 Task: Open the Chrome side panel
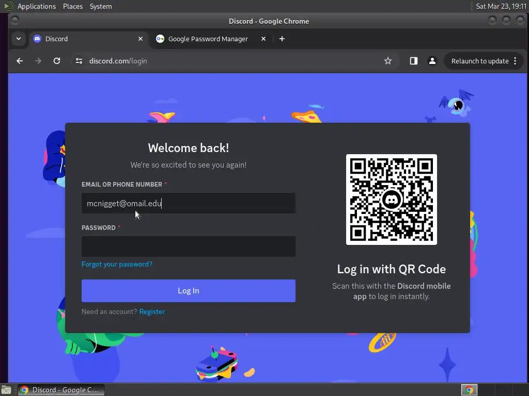414,61
